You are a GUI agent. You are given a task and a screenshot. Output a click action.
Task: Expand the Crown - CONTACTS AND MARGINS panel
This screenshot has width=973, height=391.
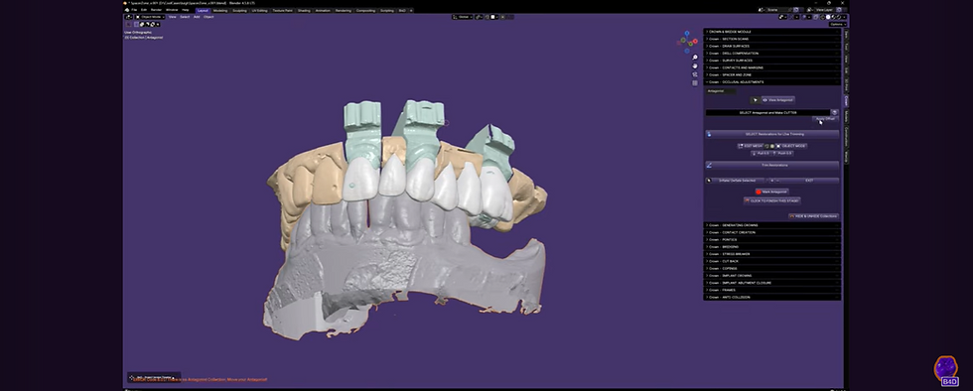pyautogui.click(x=772, y=67)
